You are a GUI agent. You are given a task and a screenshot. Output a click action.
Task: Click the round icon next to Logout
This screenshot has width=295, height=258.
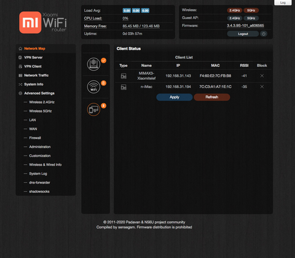coord(264,34)
